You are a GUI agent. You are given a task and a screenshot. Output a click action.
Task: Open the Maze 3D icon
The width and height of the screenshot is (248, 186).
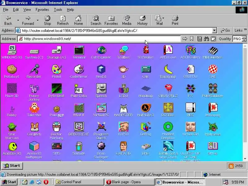coord(12,91)
